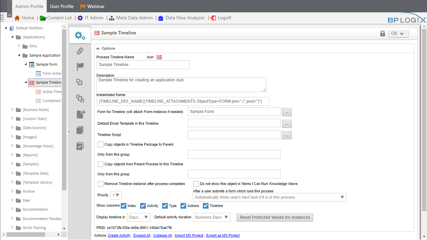Open the checklist tab icon
The height and width of the screenshot is (240, 427).
80,146
